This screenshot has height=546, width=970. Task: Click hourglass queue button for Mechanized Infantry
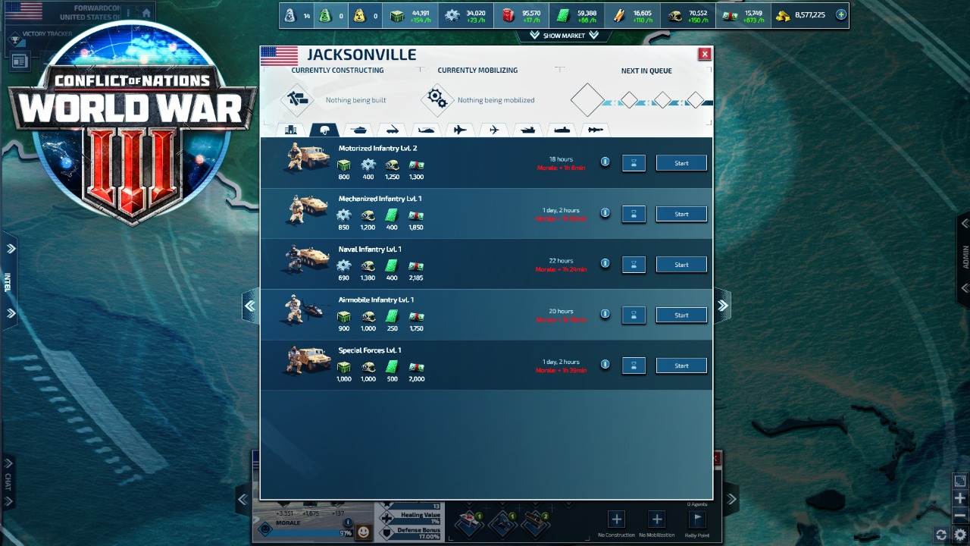point(634,214)
